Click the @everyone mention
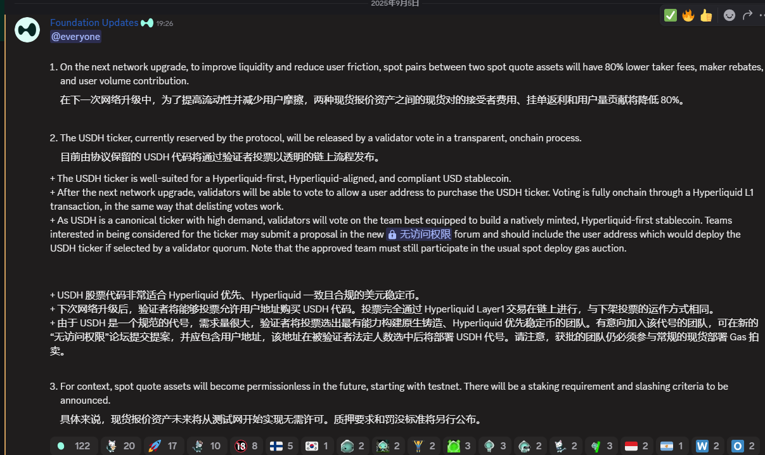The image size is (765, 455). coord(75,37)
